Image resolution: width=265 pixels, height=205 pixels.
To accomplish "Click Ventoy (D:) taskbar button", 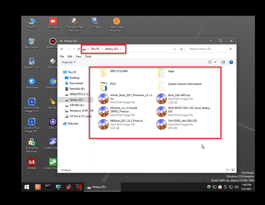I will point(102,187).
